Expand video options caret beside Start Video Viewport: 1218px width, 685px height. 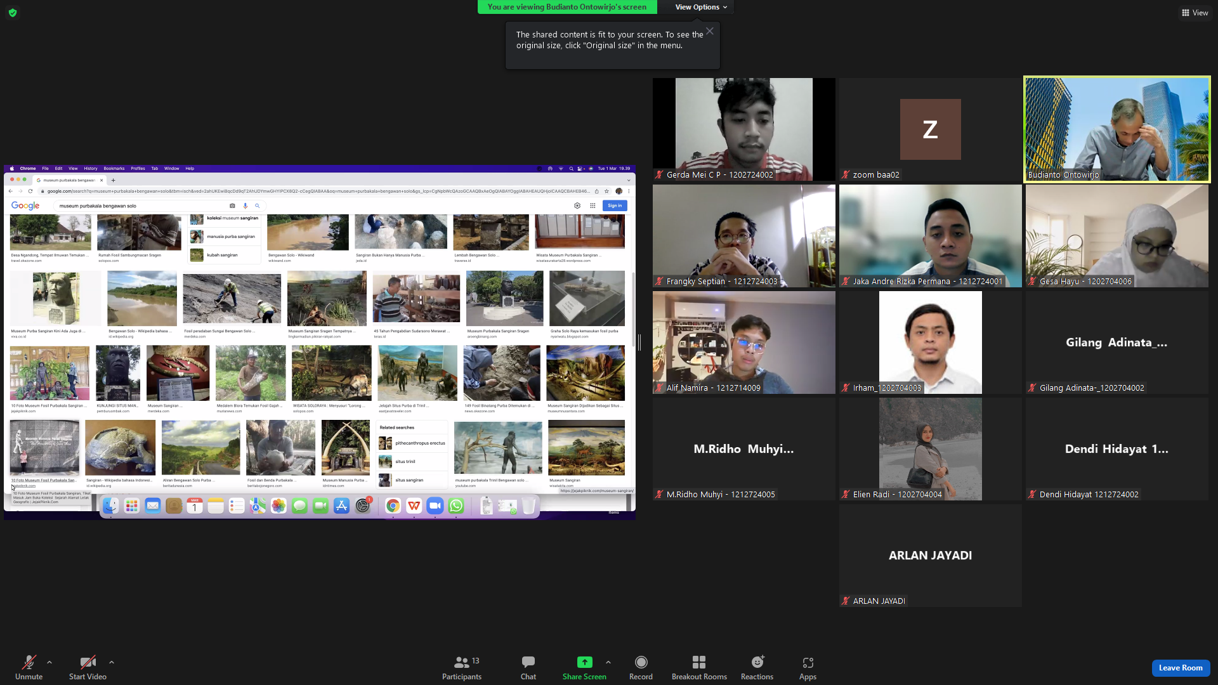(112, 662)
